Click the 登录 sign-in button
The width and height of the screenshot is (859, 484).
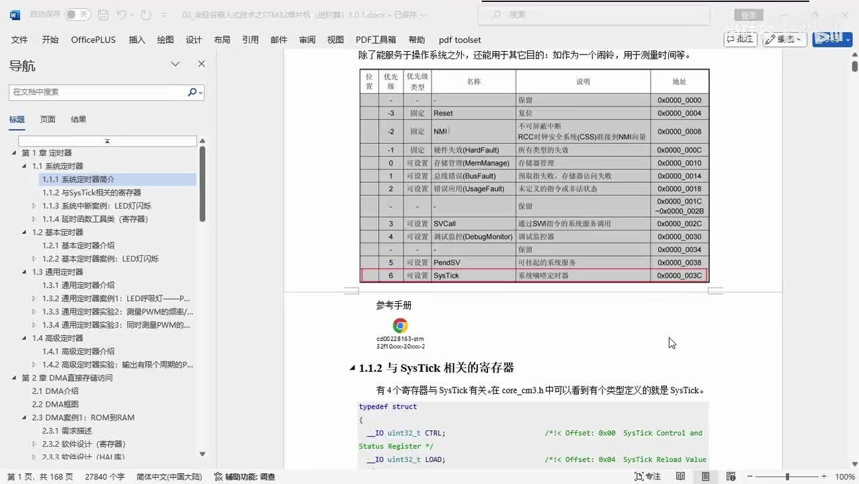tap(749, 15)
